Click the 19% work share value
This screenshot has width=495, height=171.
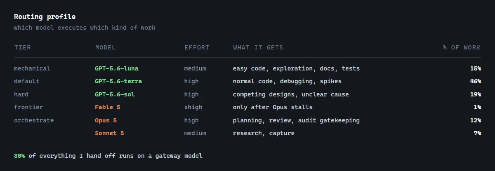pos(475,94)
